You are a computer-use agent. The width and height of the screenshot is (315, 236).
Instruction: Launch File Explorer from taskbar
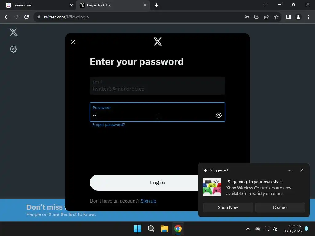pyautogui.click(x=164, y=229)
